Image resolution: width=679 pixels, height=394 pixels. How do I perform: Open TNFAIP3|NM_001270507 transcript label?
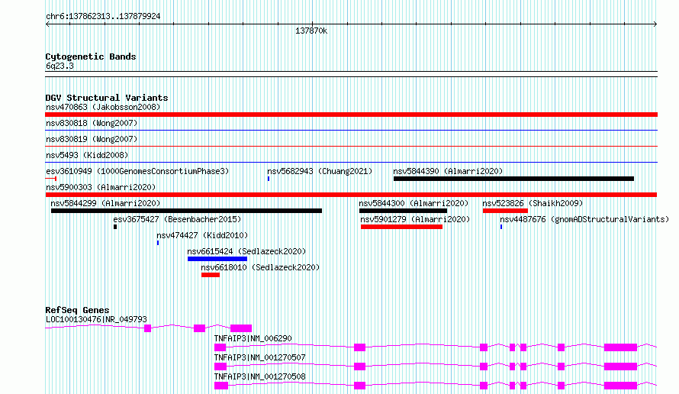(260, 357)
